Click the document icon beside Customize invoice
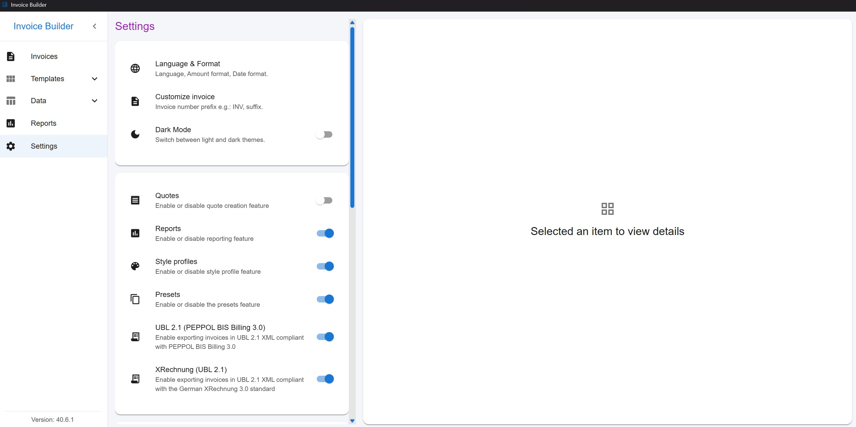This screenshot has height=427, width=856. click(x=135, y=101)
